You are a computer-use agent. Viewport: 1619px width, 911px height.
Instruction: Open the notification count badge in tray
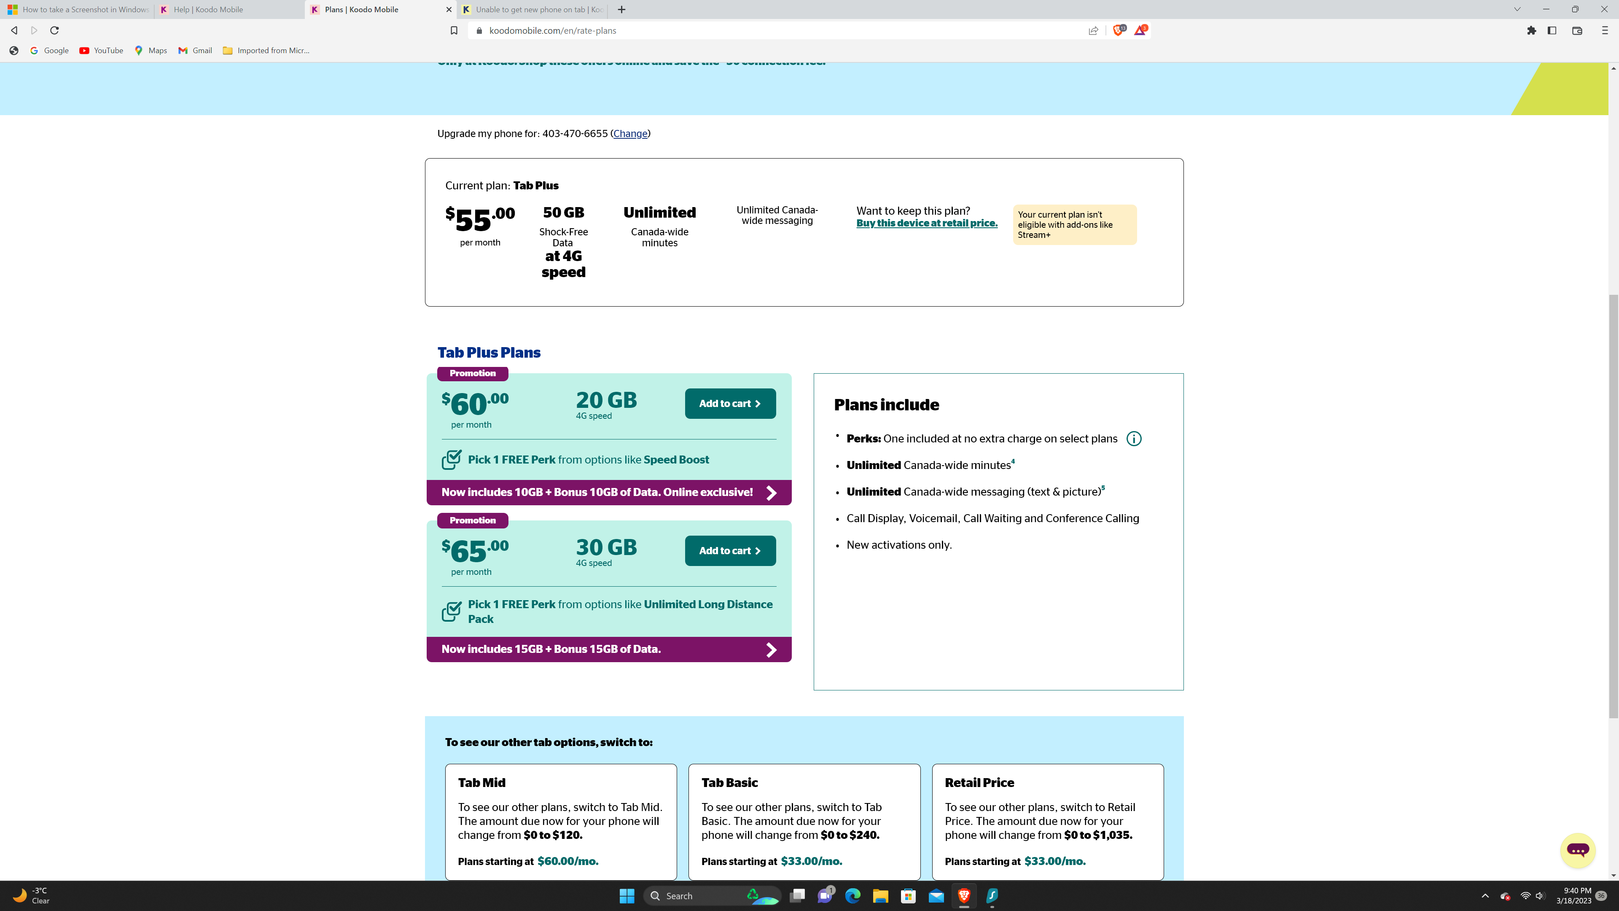click(1601, 896)
